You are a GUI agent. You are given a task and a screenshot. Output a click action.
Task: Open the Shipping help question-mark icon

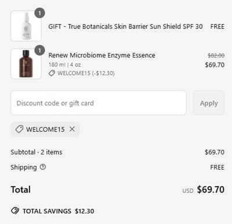(43, 167)
